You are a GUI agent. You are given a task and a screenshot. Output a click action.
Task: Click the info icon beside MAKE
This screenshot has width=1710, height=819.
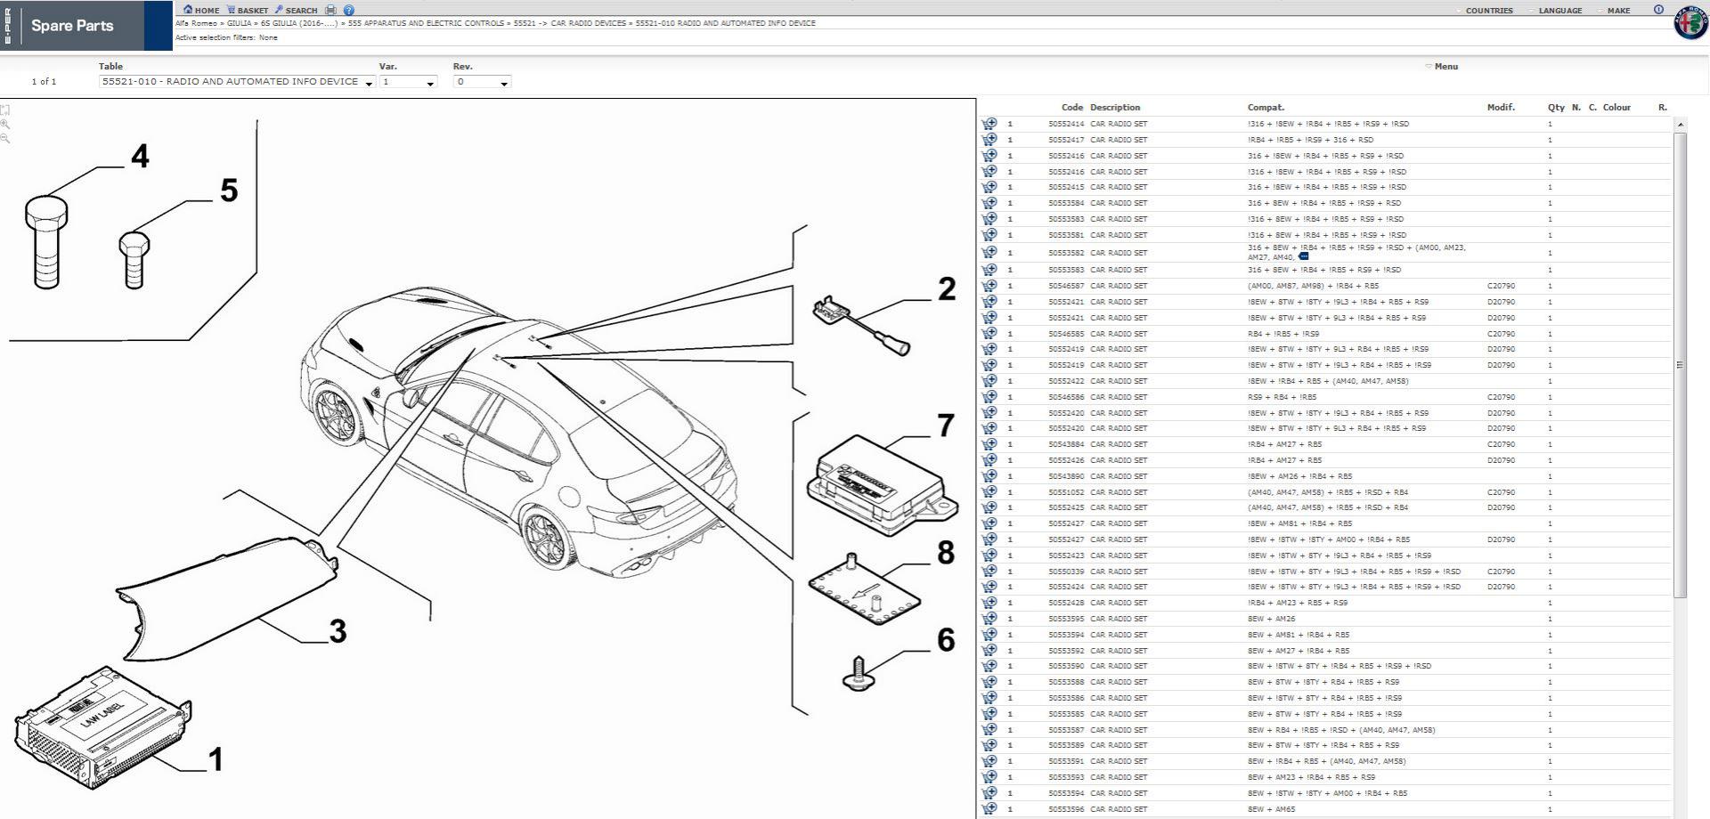coord(1658,10)
